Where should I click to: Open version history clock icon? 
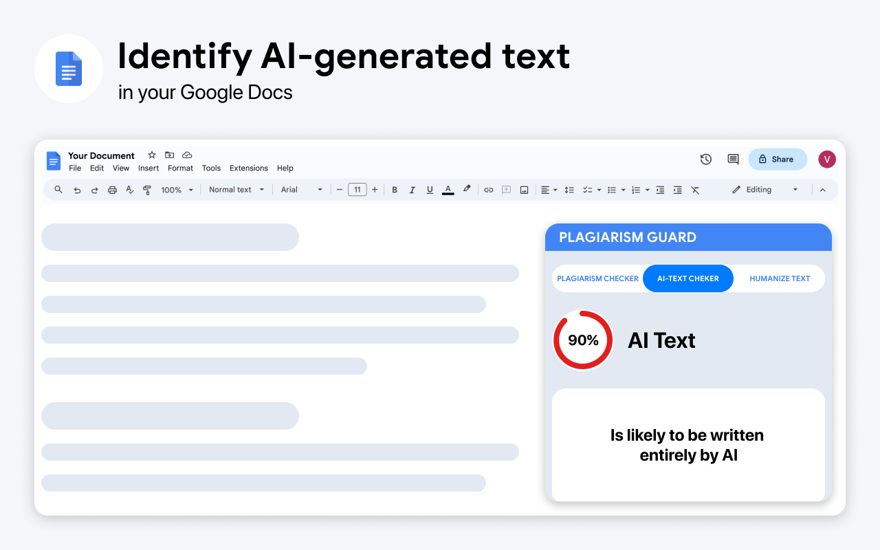(706, 159)
